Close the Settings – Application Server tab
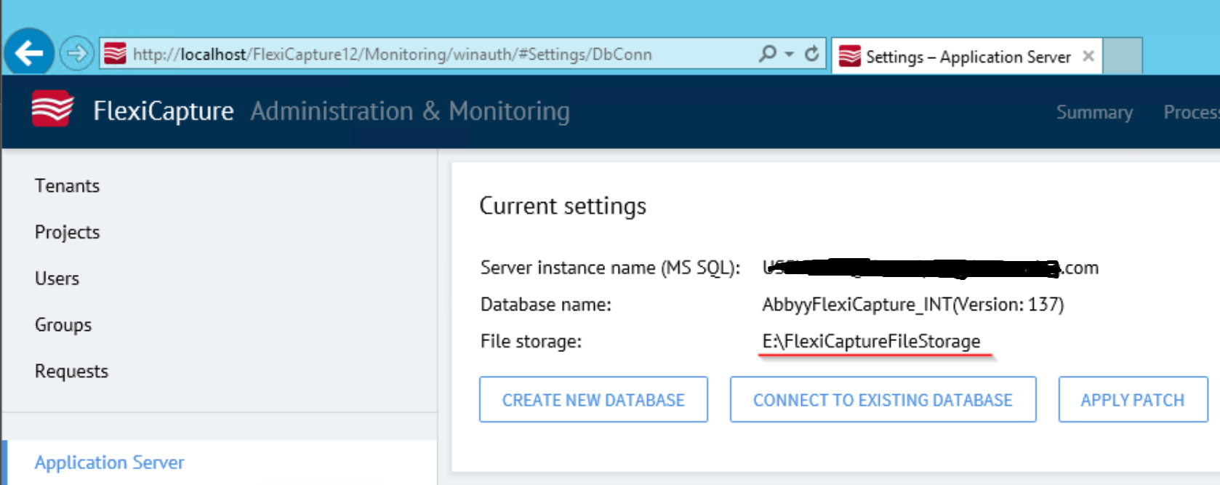The width and height of the screenshot is (1220, 485). pos(1088,56)
